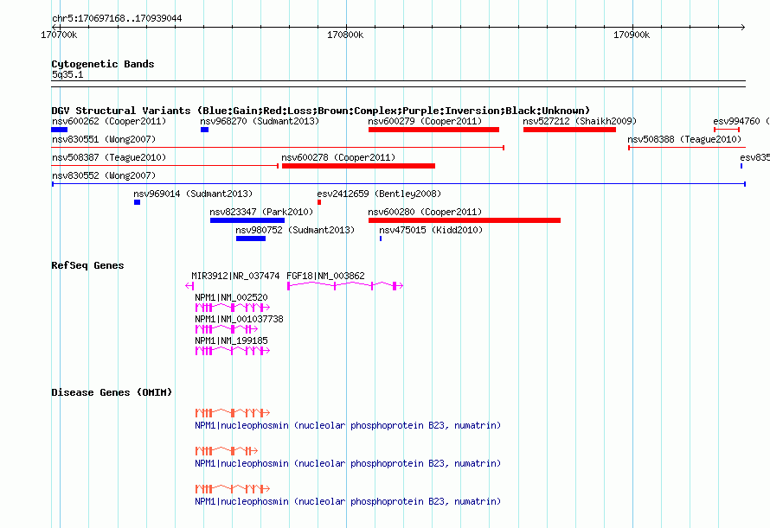Click the small blue nsv969014 gain bar
Viewport: 770px width, 528px height.
pos(137,202)
